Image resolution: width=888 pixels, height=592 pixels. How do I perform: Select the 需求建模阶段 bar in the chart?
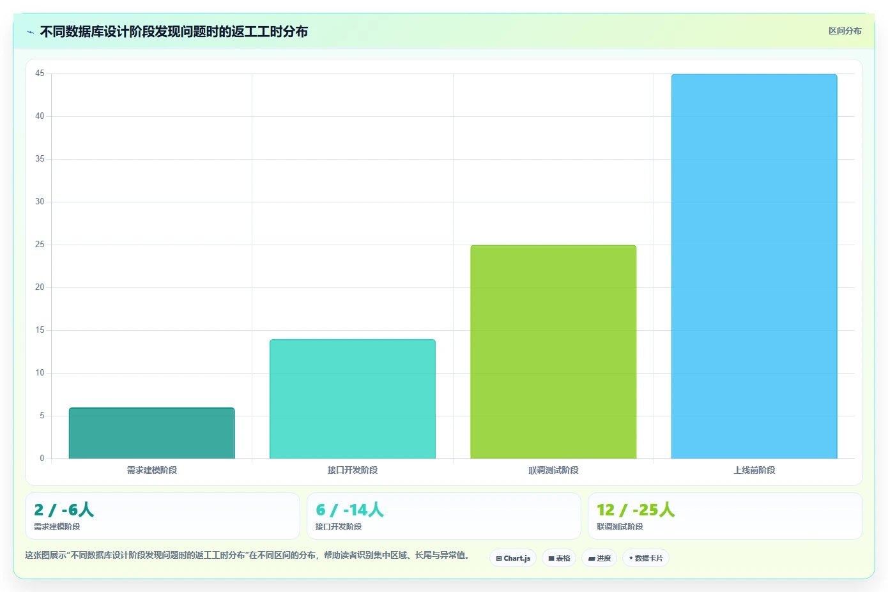(x=152, y=433)
